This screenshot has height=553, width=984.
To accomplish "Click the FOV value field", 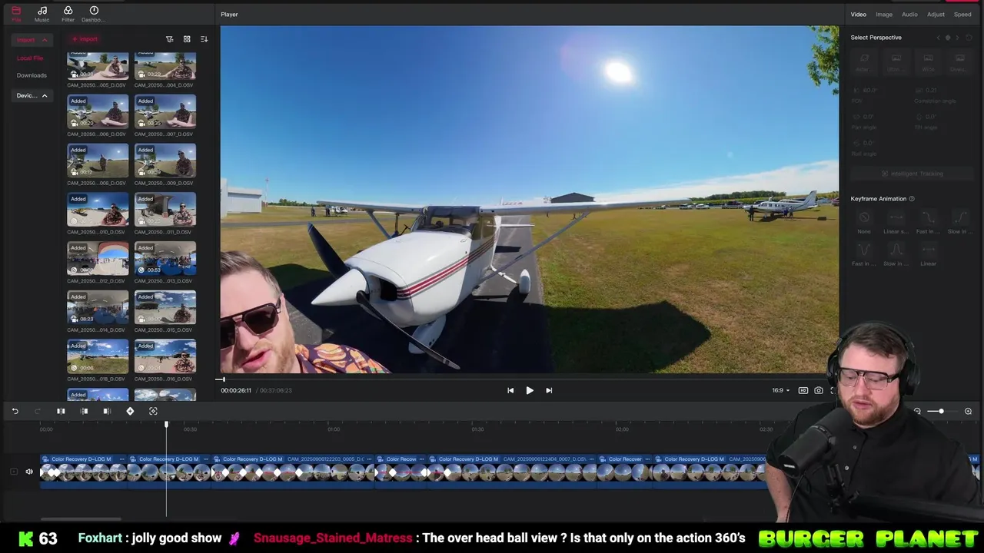I will [872, 90].
